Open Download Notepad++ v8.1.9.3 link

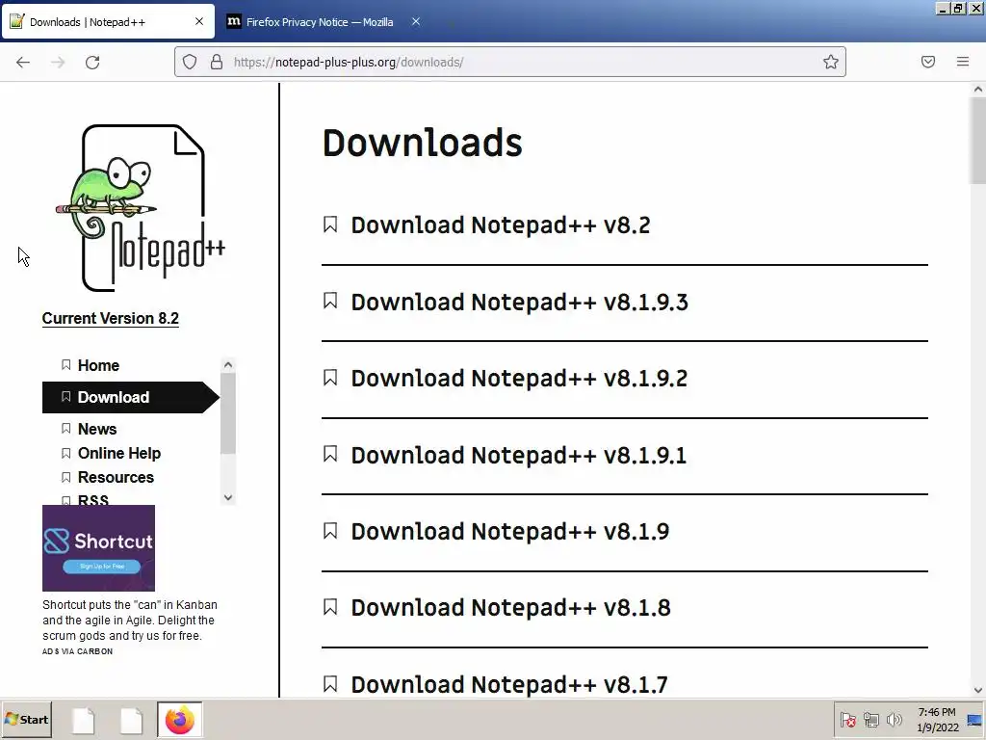coord(519,302)
